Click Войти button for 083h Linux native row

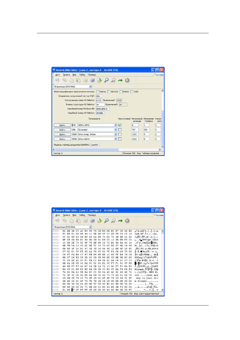(62, 139)
